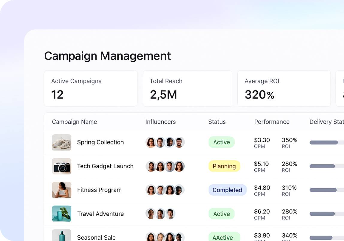Click the Active status badge for Spring Collection
This screenshot has height=241, width=344.
221,142
